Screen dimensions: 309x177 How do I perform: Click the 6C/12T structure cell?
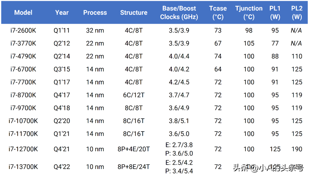(x=134, y=95)
